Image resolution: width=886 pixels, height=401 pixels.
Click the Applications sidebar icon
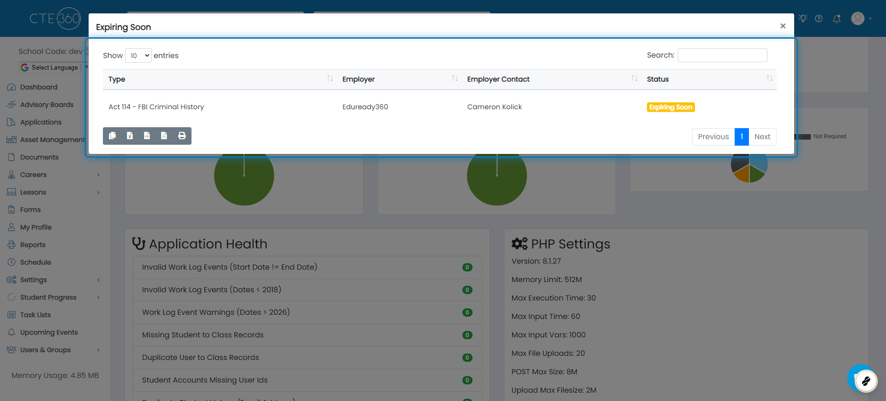[12, 122]
